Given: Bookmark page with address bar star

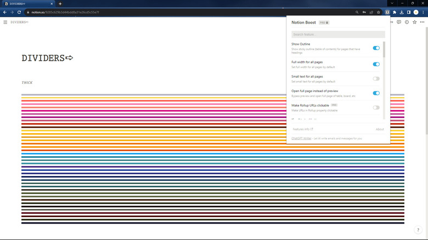Looking at the screenshot, I should click(379, 12).
